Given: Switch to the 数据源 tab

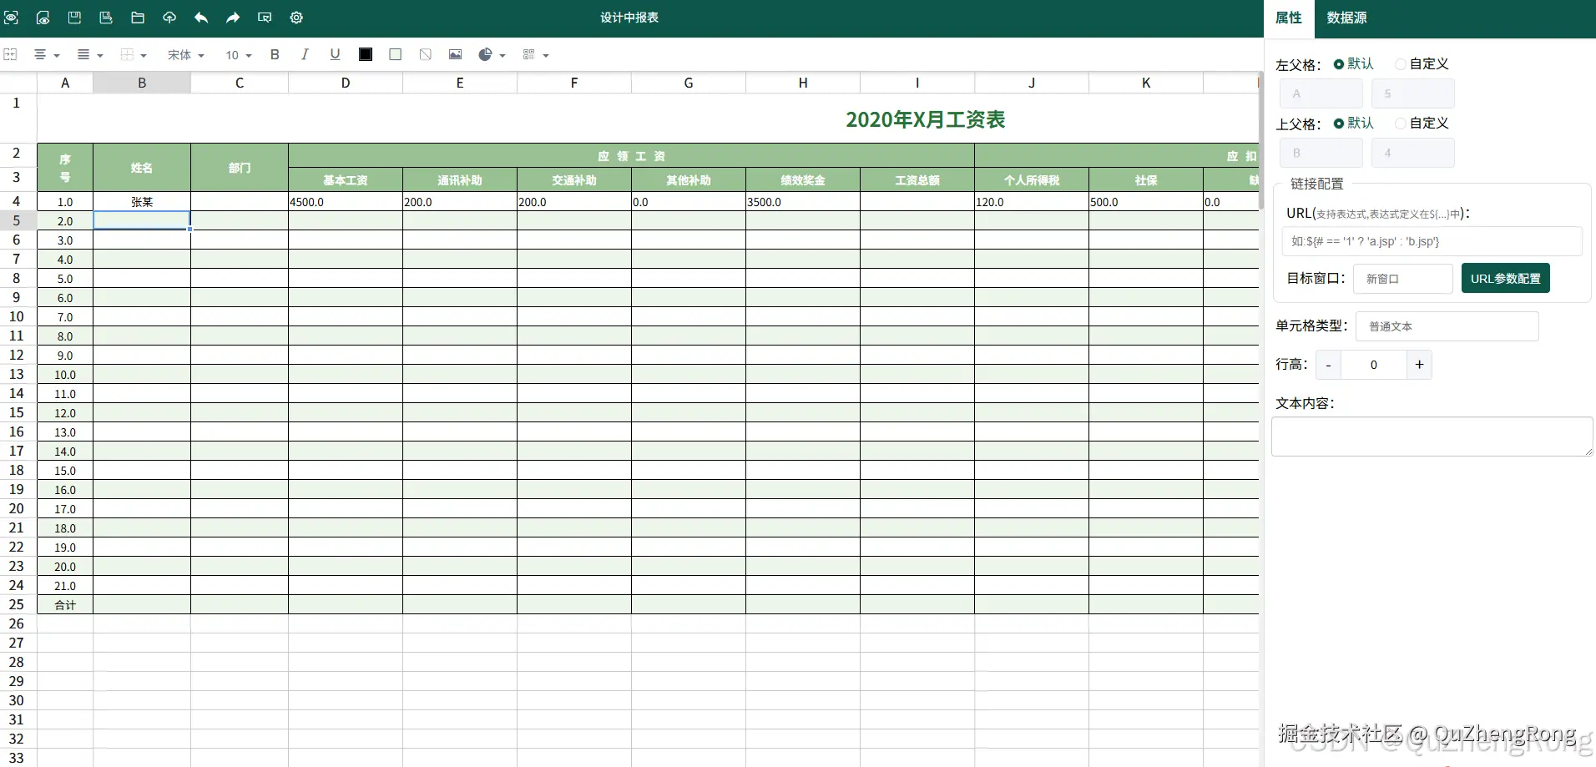Looking at the screenshot, I should (x=1346, y=18).
